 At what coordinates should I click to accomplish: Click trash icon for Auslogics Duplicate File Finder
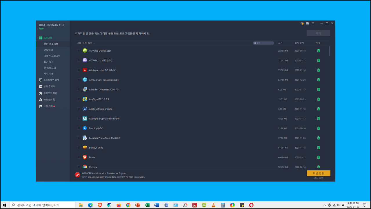click(319, 118)
